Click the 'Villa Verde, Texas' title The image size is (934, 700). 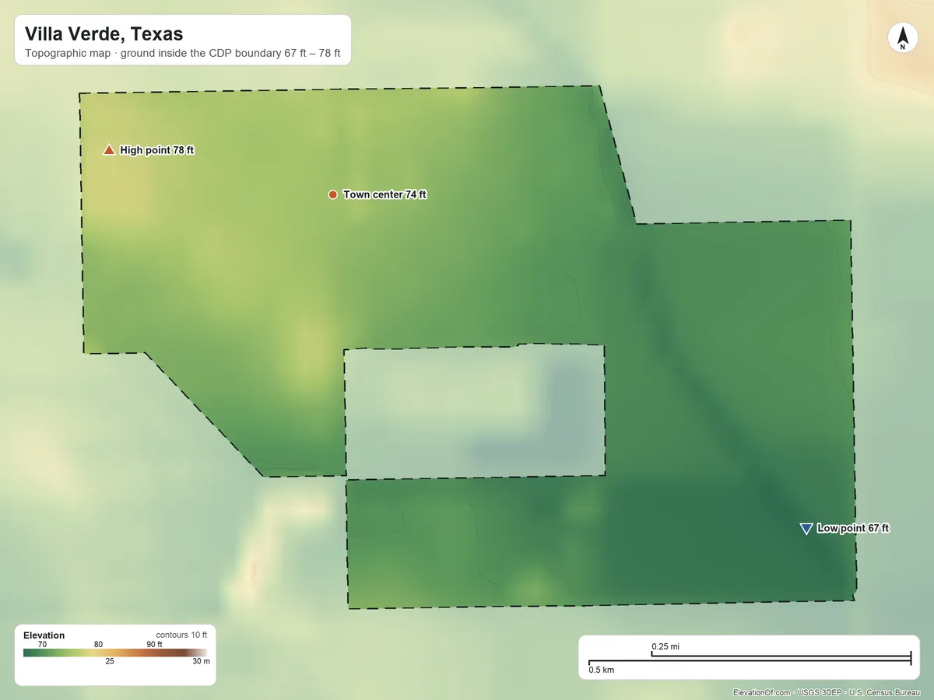coord(104,33)
